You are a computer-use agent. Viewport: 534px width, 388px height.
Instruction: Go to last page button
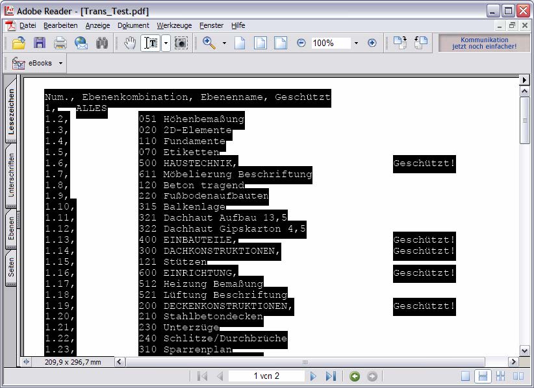331,376
